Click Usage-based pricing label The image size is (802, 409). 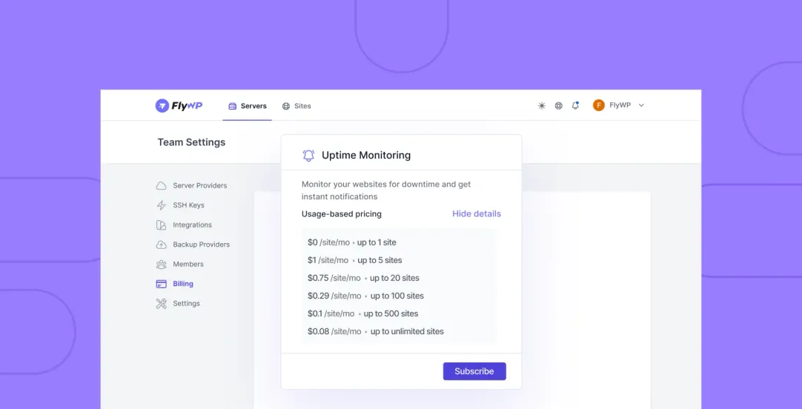click(x=341, y=213)
